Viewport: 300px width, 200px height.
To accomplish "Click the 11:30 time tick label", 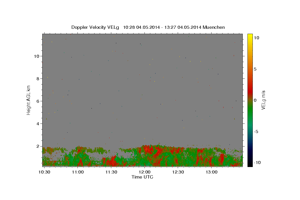I will click(111, 172).
